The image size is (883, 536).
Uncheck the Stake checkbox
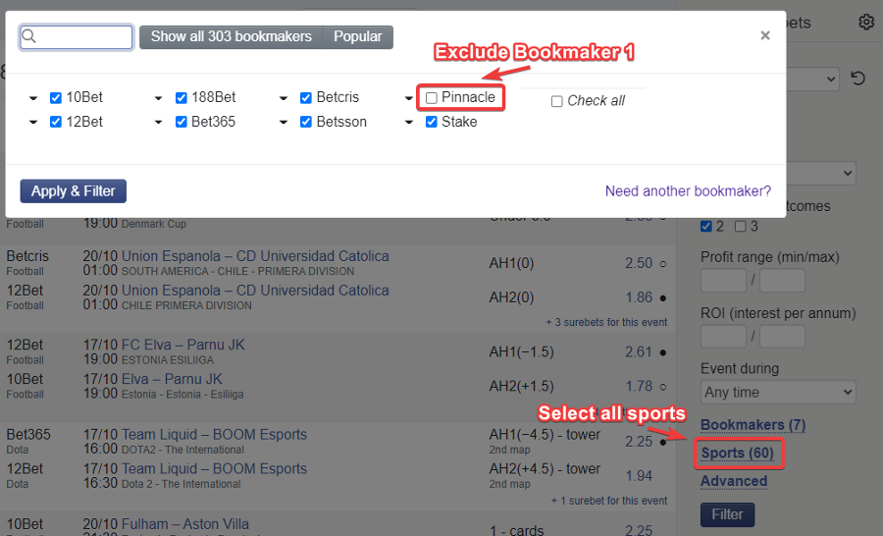(432, 122)
